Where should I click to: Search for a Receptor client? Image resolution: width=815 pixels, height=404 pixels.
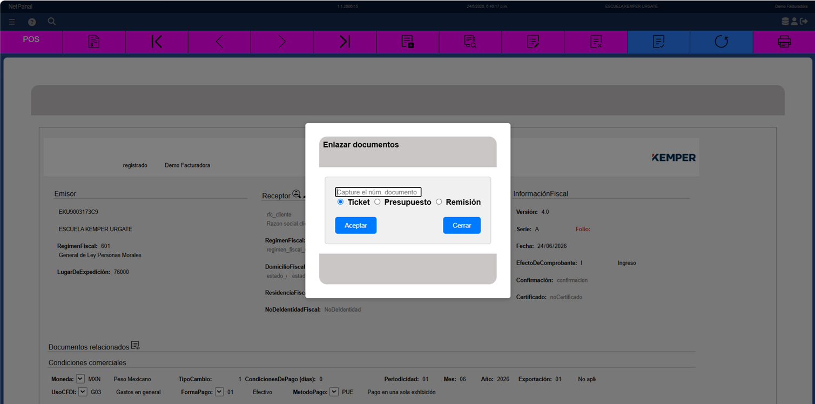(x=297, y=194)
